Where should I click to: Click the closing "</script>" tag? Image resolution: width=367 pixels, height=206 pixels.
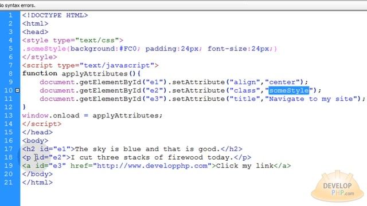(x=42, y=124)
